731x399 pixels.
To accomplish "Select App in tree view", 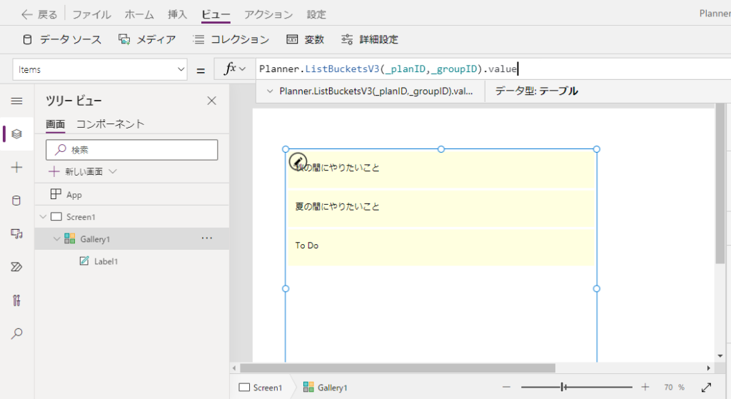I will coord(132,194).
